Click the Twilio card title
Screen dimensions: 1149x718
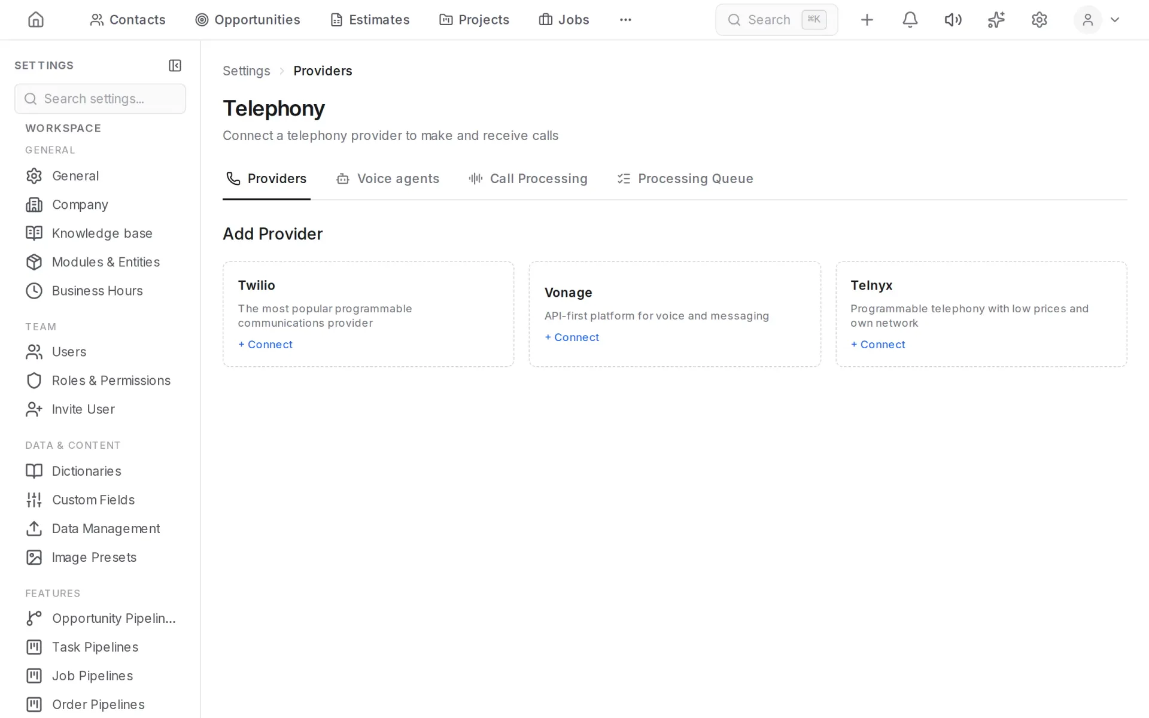click(256, 285)
